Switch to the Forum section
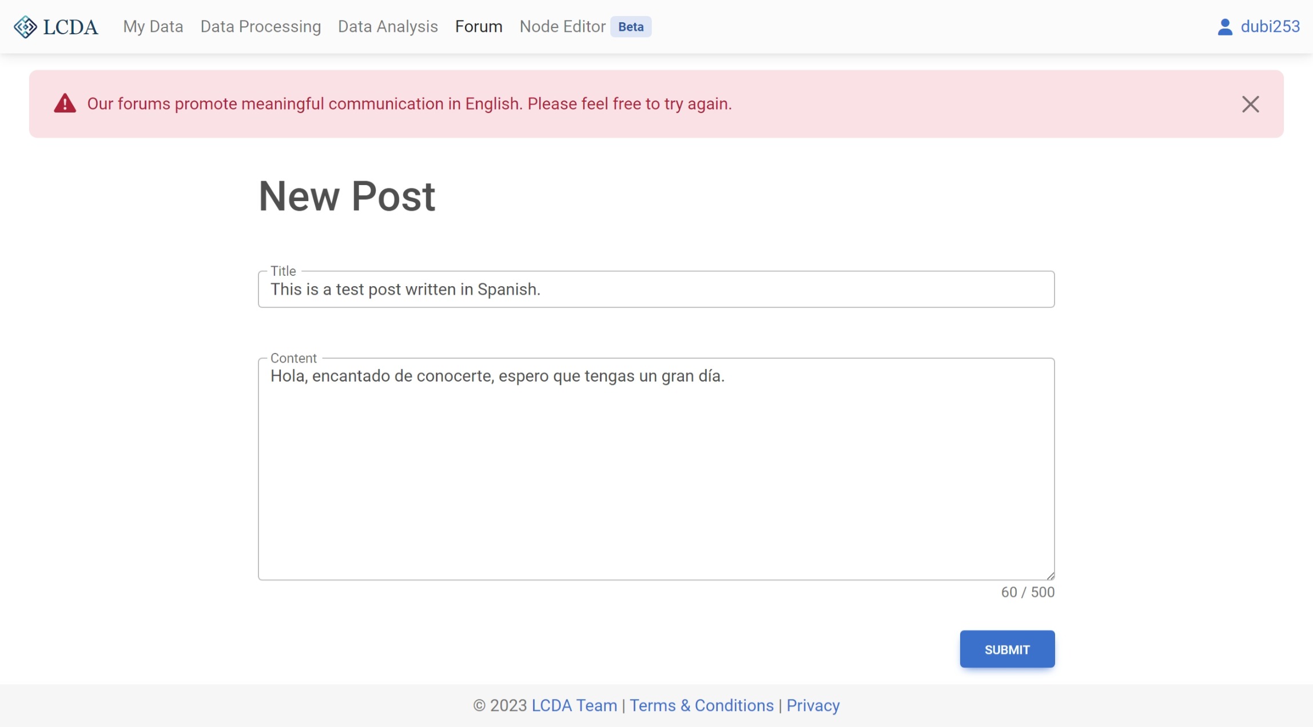The image size is (1313, 727). [x=479, y=26]
